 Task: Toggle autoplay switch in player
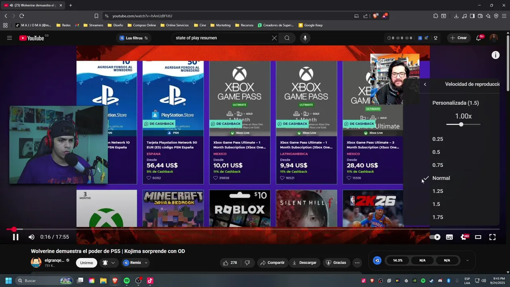coord(435,237)
